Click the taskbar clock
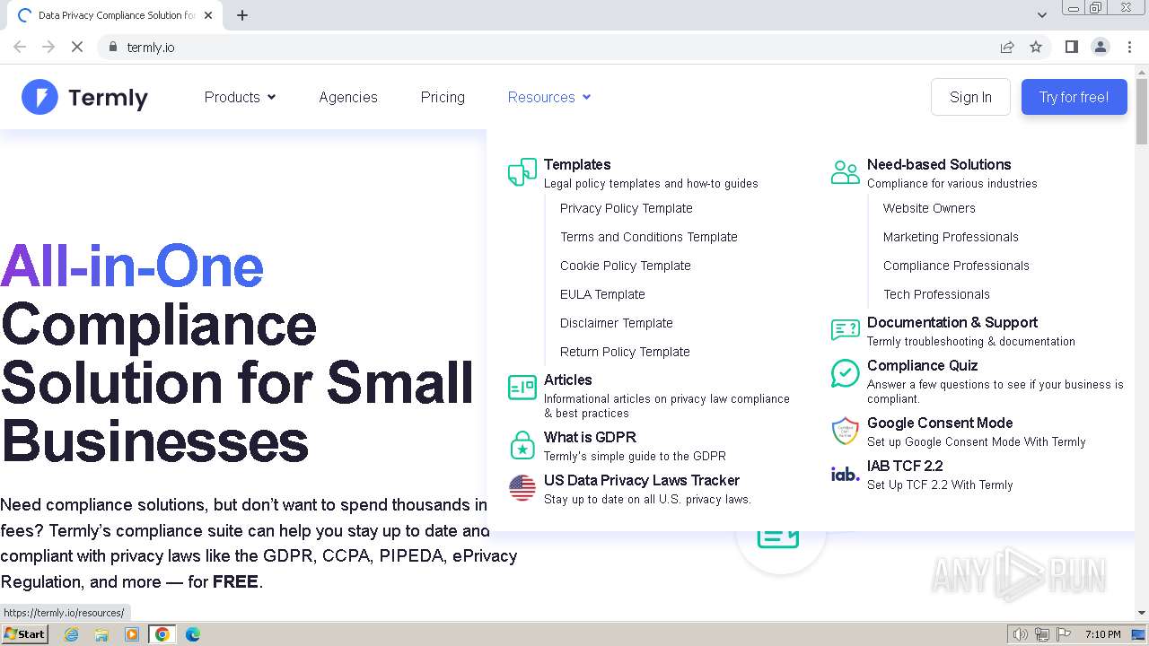 pos(1102,634)
